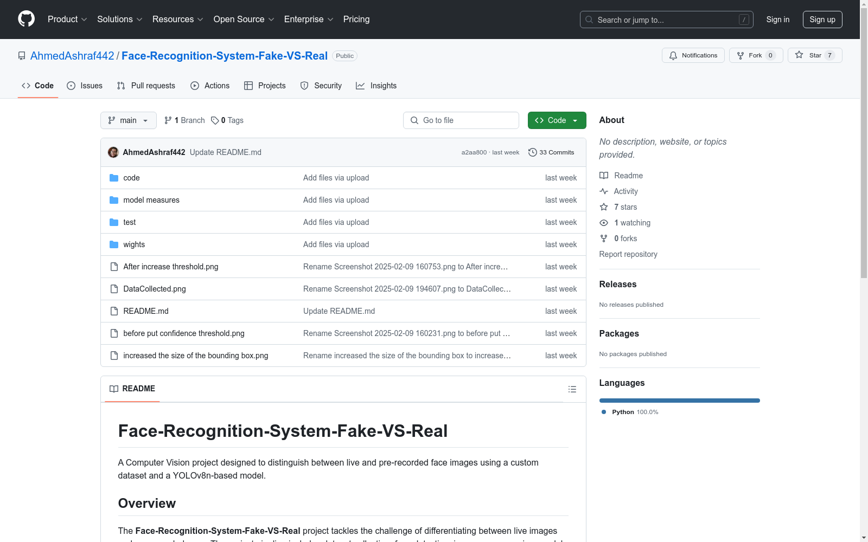Image resolution: width=868 pixels, height=542 pixels.
Task: Click the commit history clock icon
Action: [x=533, y=152]
